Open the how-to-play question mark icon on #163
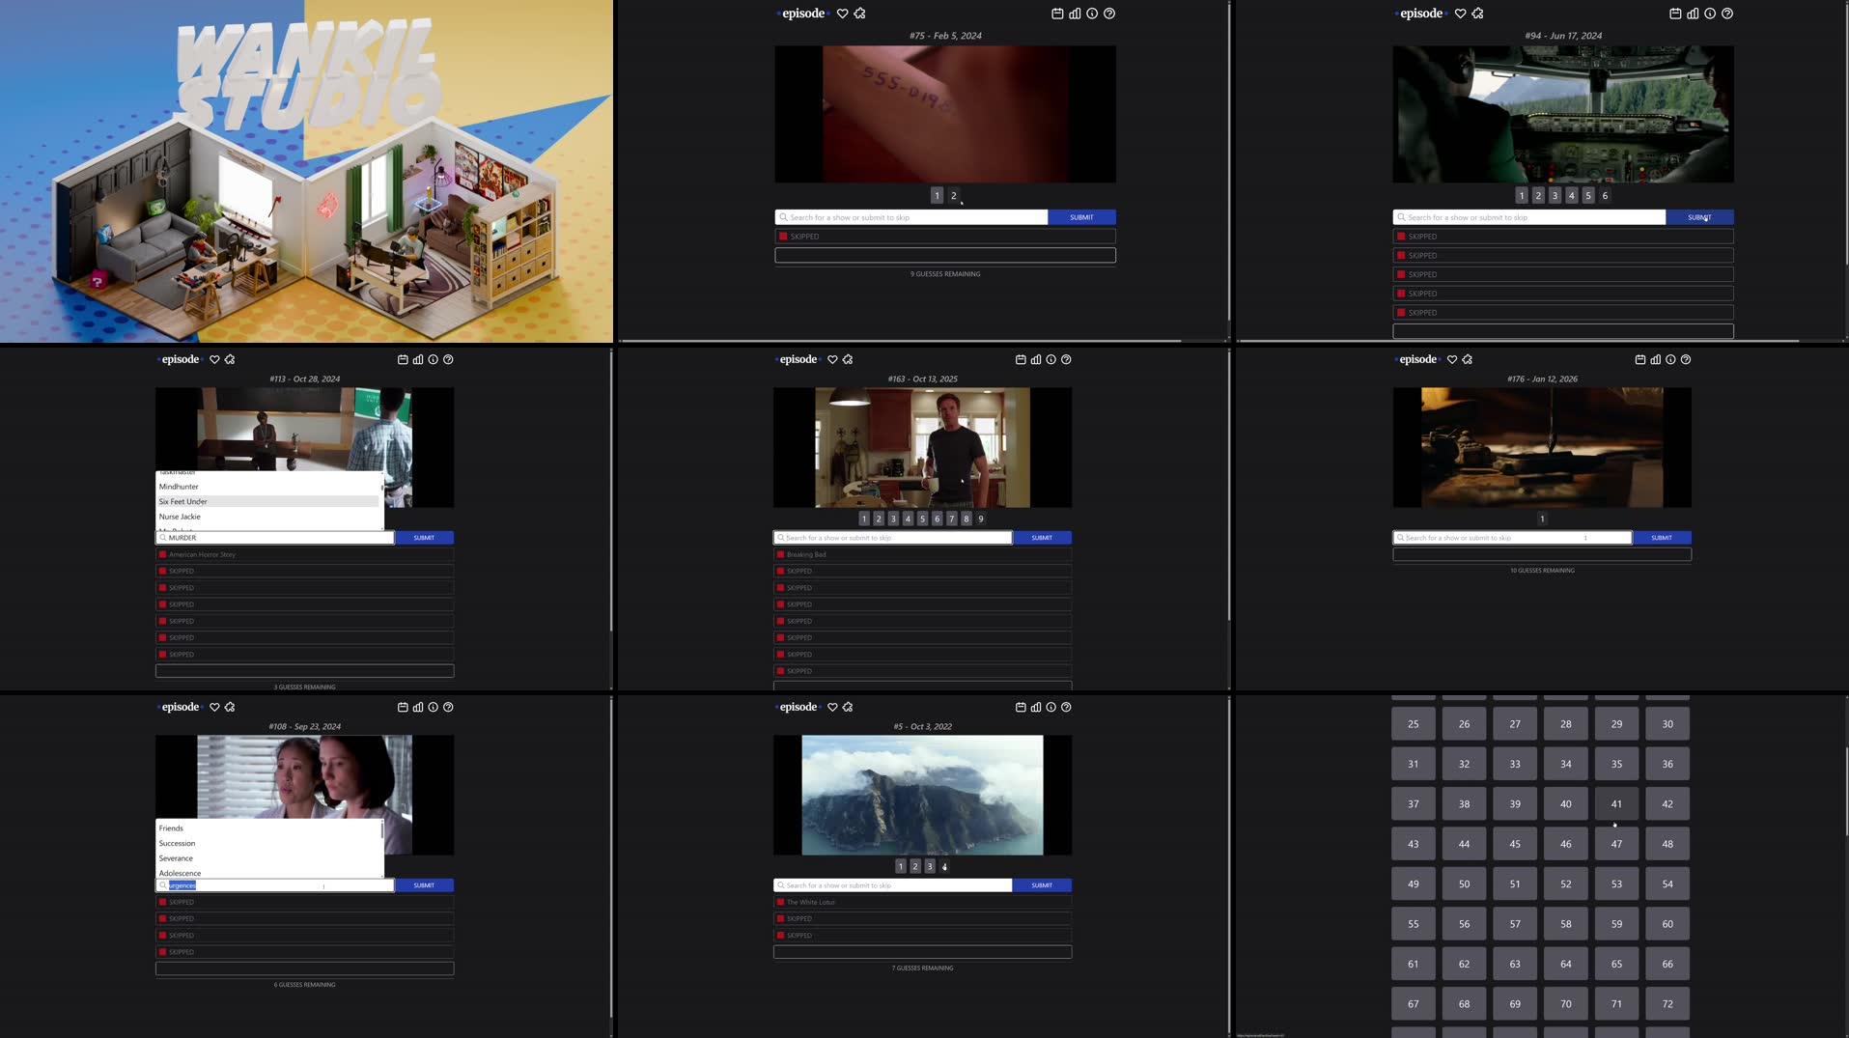Image resolution: width=1849 pixels, height=1038 pixels. (x=1066, y=358)
